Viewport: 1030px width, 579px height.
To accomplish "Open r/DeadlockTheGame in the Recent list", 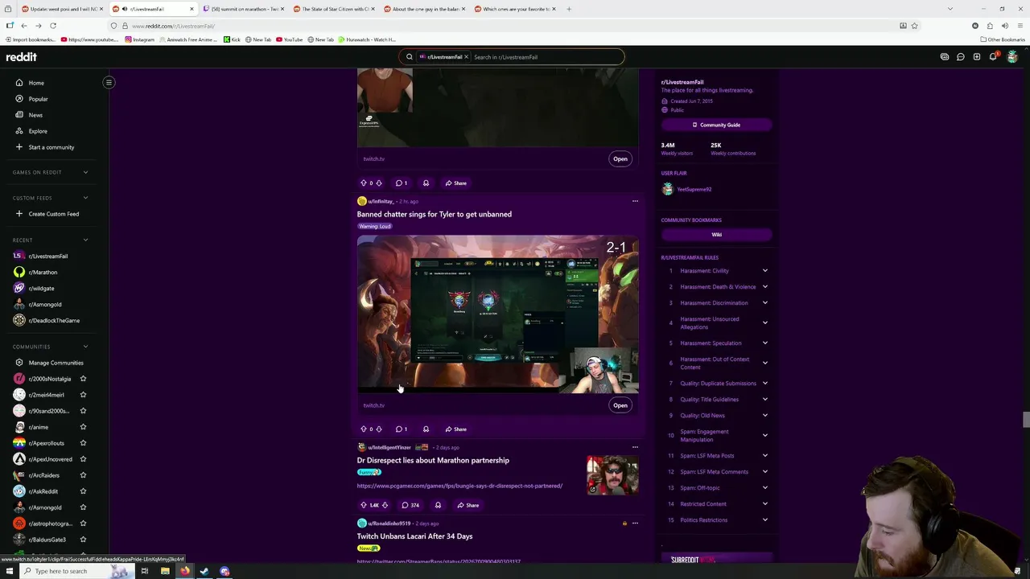I will click(54, 320).
